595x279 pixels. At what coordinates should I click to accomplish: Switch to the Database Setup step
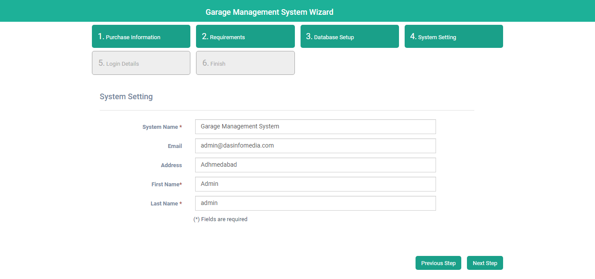349,37
